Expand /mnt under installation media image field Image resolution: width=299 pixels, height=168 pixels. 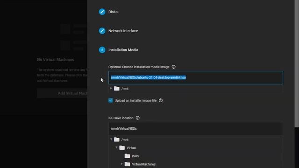[111, 88]
